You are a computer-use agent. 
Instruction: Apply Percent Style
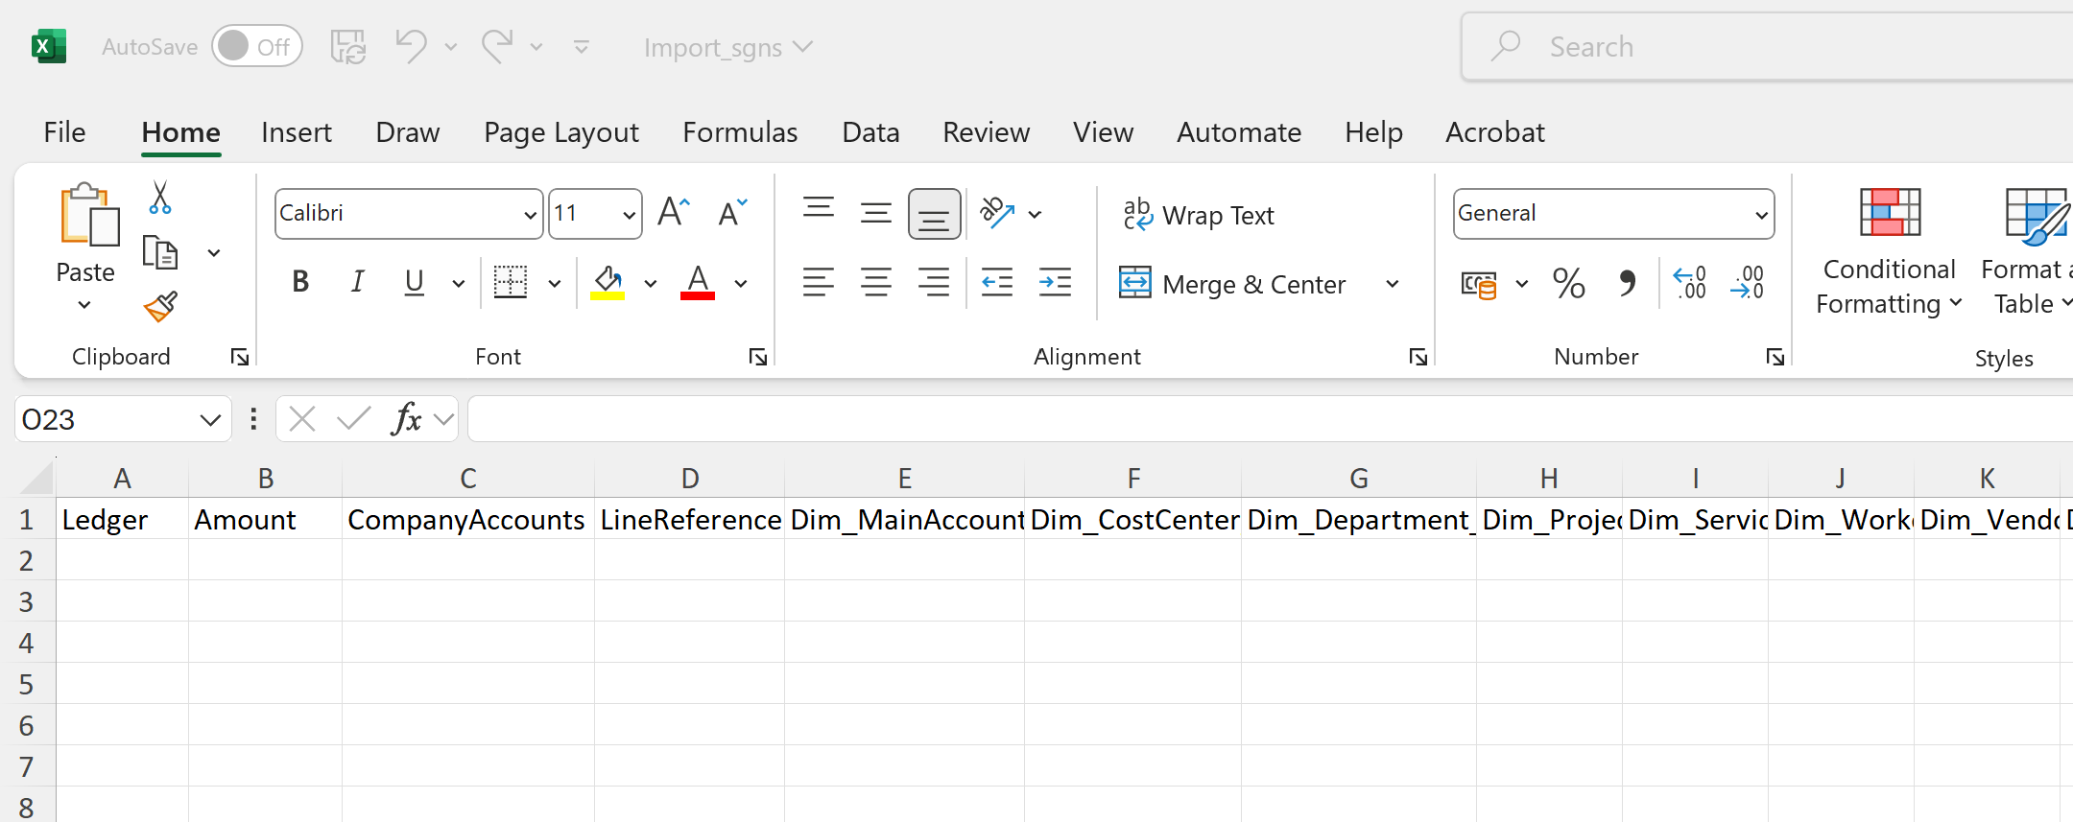click(1569, 283)
